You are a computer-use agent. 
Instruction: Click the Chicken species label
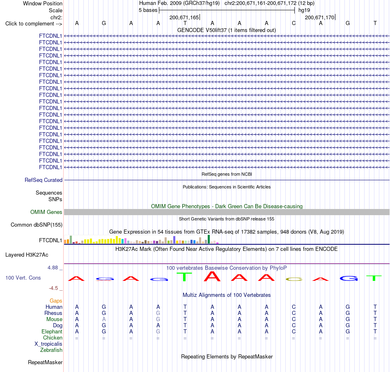point(53,338)
